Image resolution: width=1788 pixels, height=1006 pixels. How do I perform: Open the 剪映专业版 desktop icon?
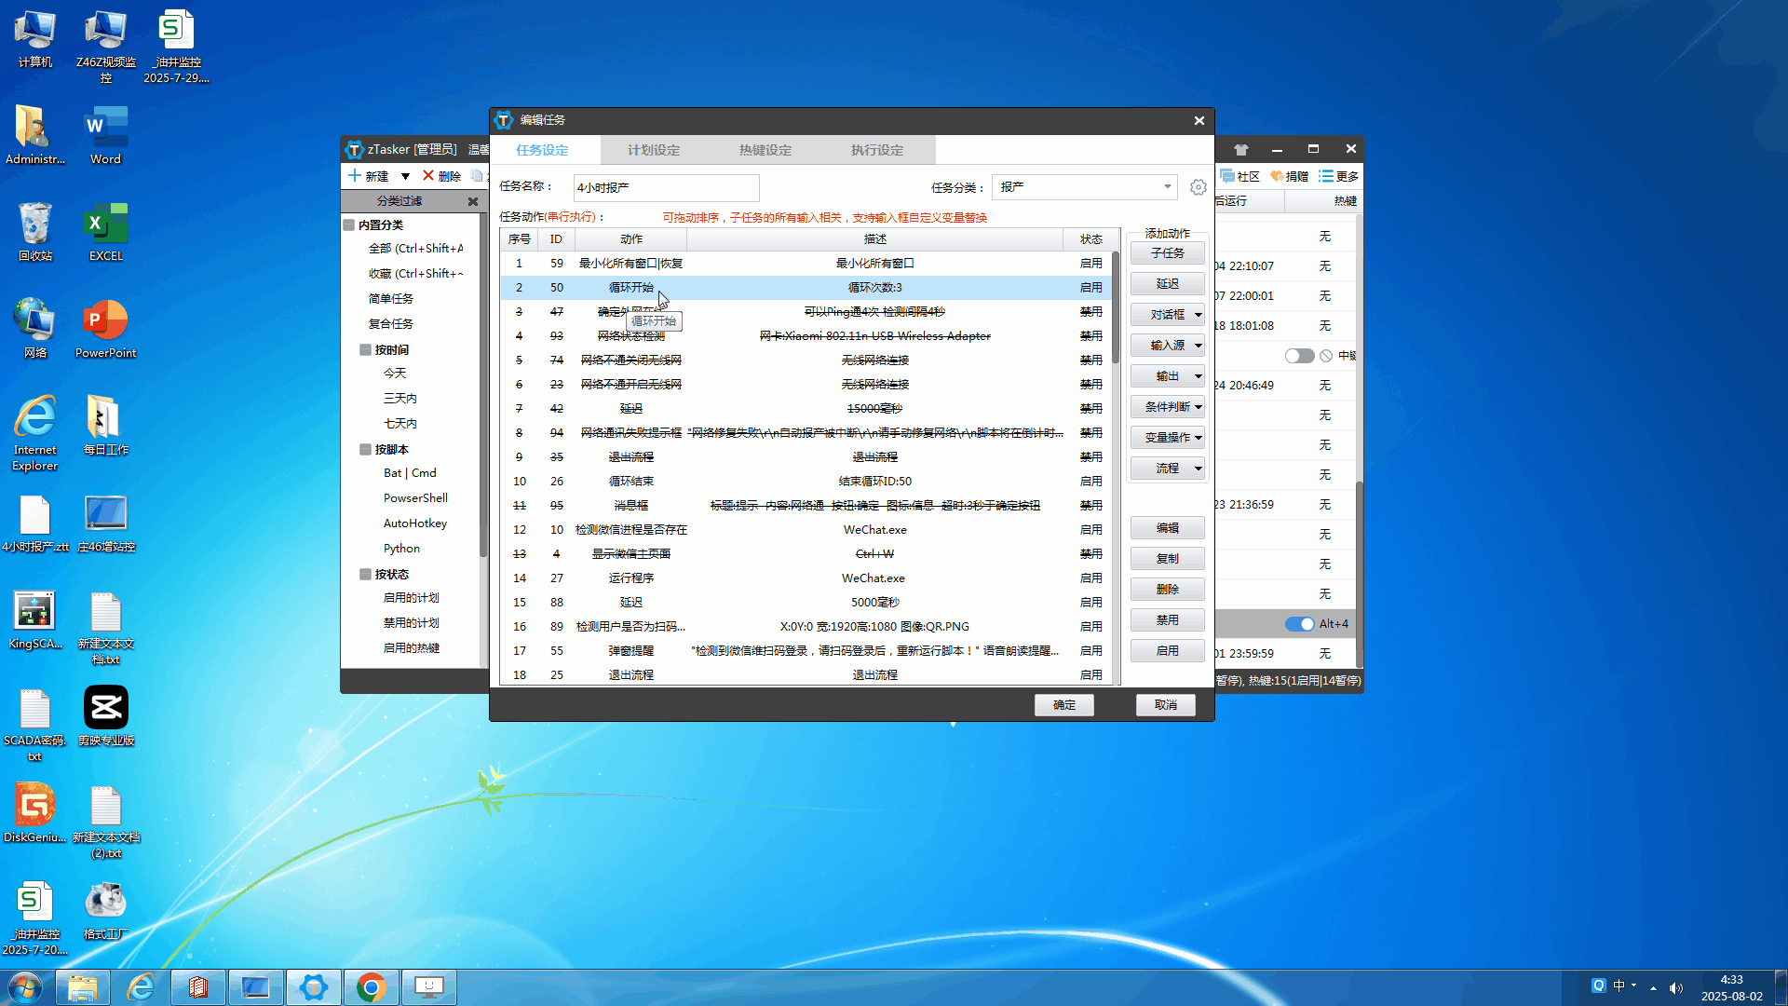point(106,716)
